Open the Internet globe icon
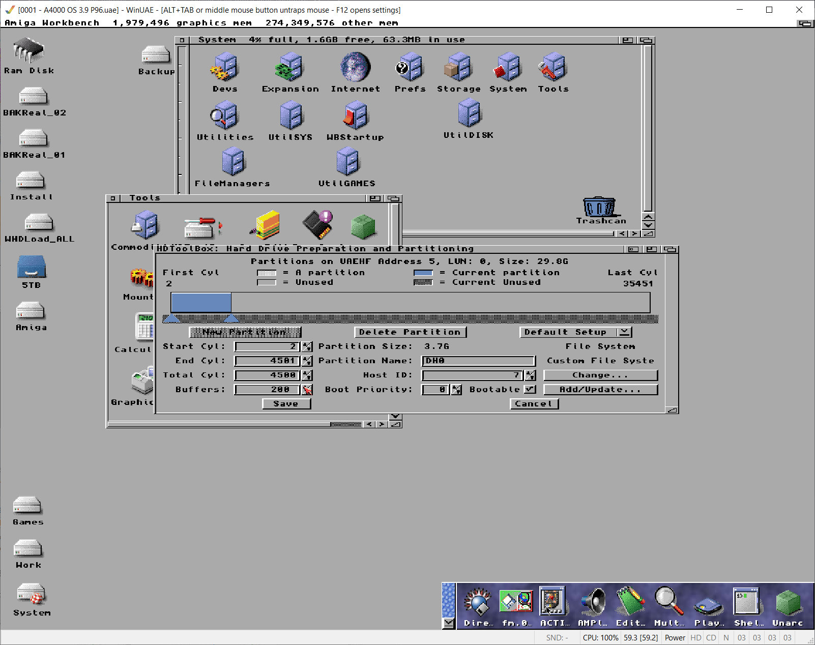 pyautogui.click(x=355, y=67)
